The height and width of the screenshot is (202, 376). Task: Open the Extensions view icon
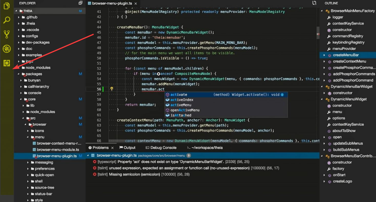tap(6, 63)
